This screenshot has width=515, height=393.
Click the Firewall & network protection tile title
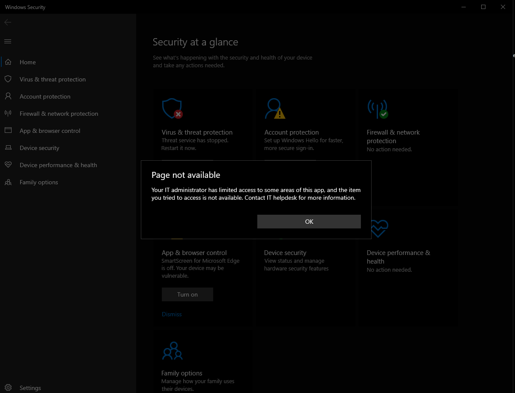[393, 137]
